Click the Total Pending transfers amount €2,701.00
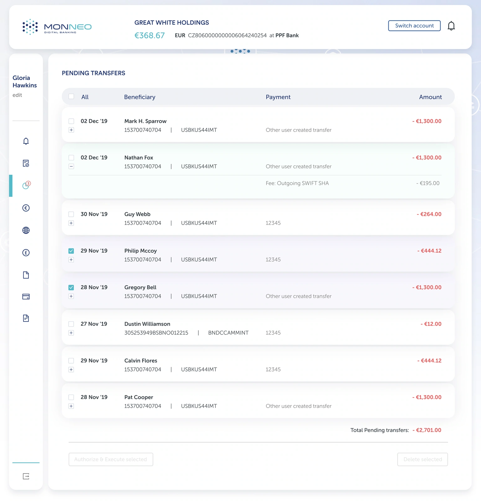This screenshot has height=503, width=481. point(427,430)
